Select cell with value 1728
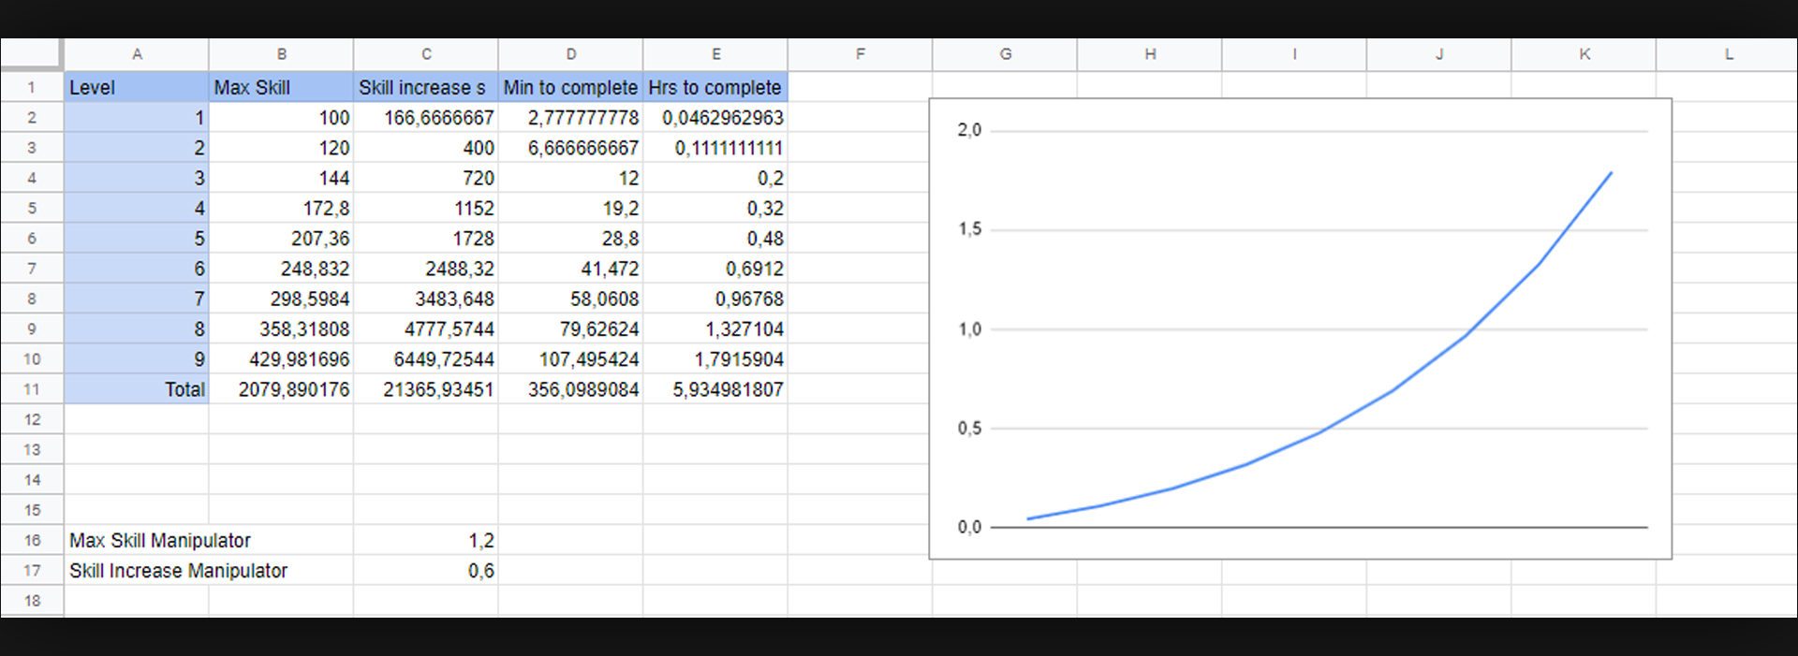The height and width of the screenshot is (656, 1798). point(426,238)
